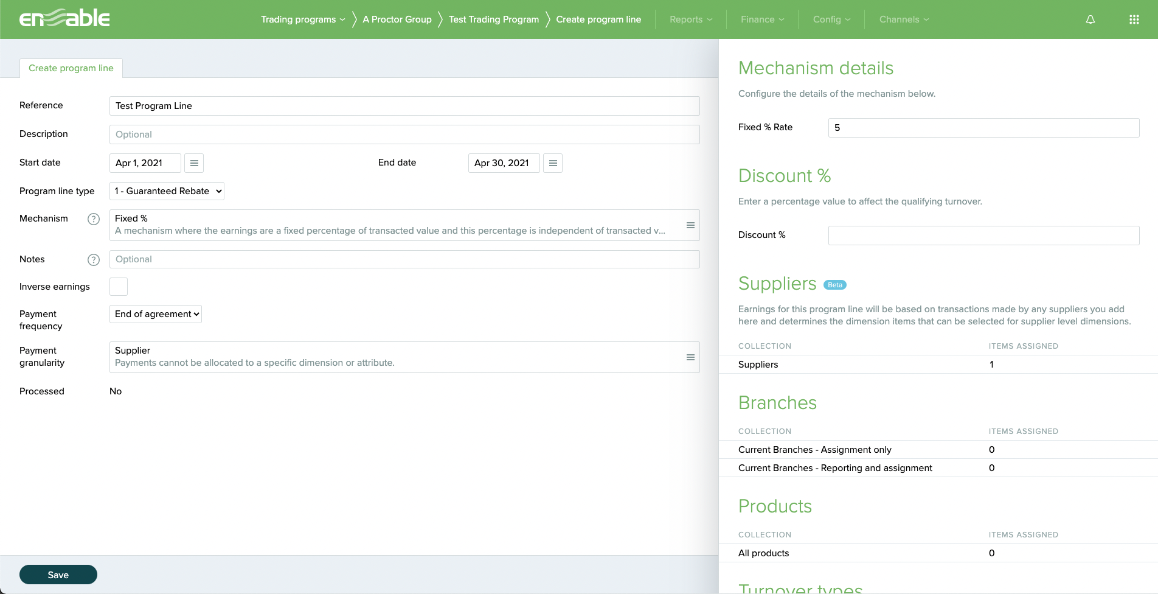This screenshot has height=594, width=1158.
Task: Edit the Reference input field
Action: [x=404, y=106]
